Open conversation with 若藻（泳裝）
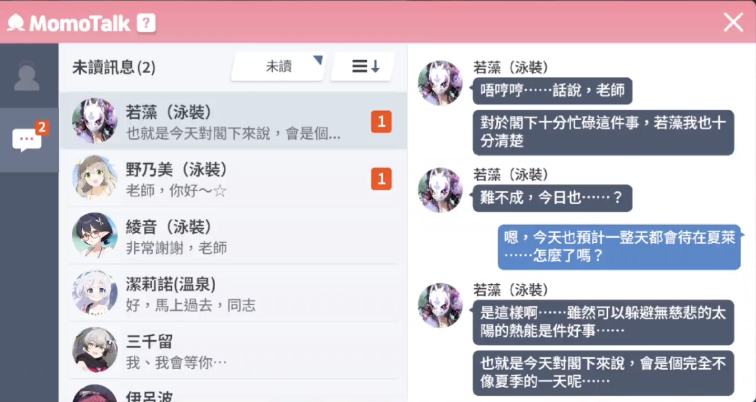 point(233,121)
